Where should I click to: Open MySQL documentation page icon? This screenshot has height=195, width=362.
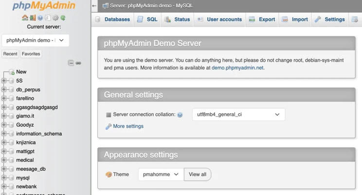tap(48, 18)
